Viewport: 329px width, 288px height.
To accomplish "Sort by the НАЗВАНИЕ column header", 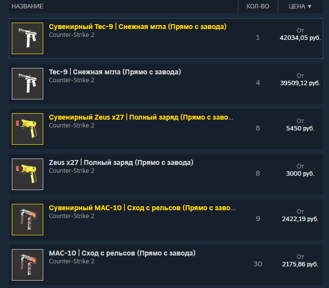I will 28,6.
